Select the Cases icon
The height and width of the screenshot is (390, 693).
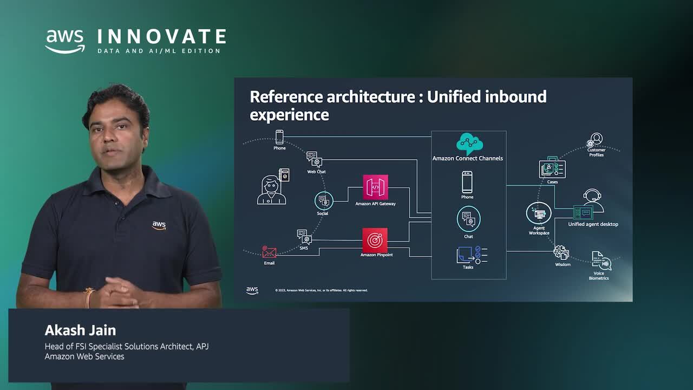click(552, 167)
